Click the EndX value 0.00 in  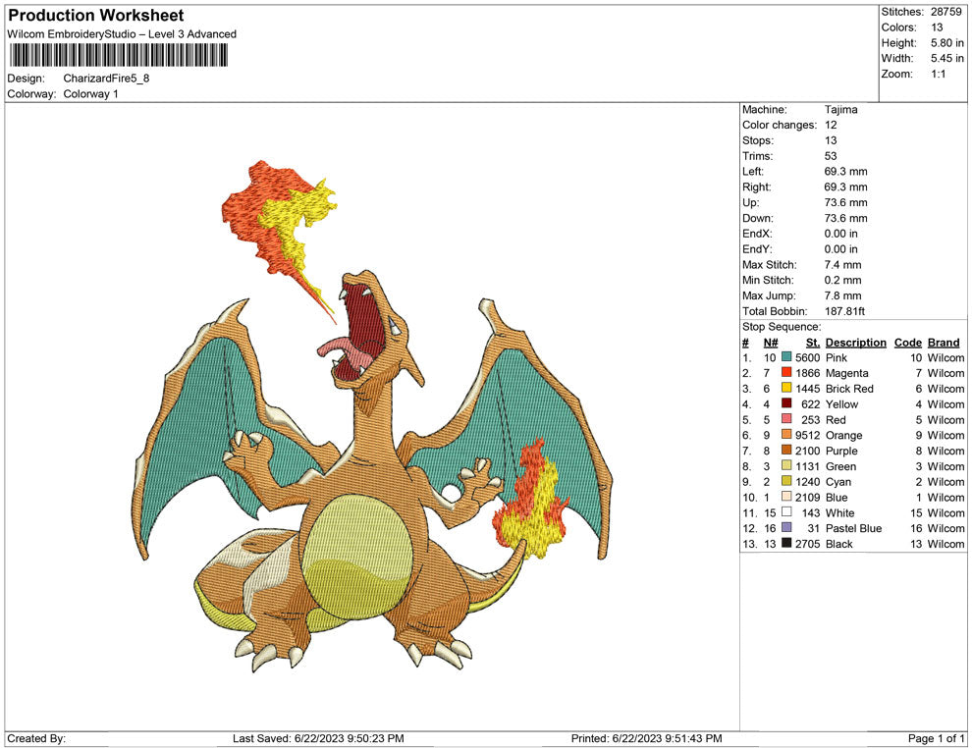coord(840,233)
